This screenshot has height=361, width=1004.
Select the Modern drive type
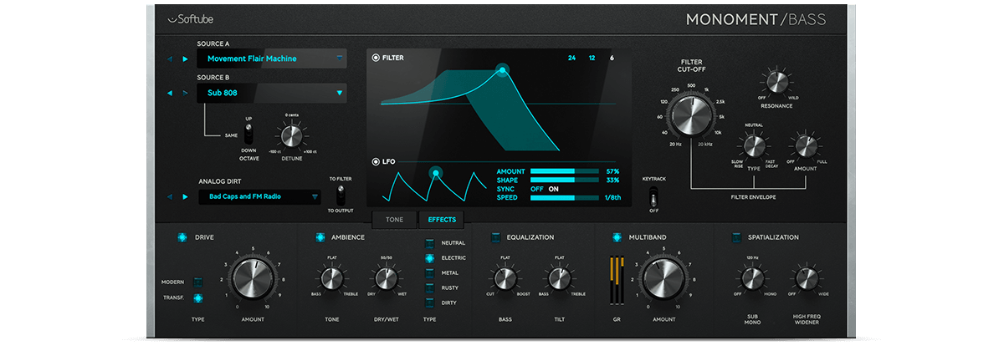click(x=198, y=282)
